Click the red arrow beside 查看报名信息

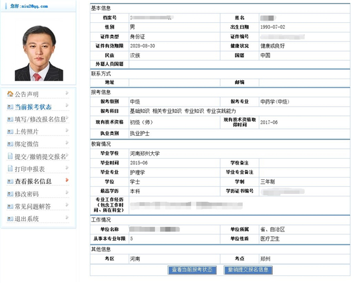tap(67, 180)
